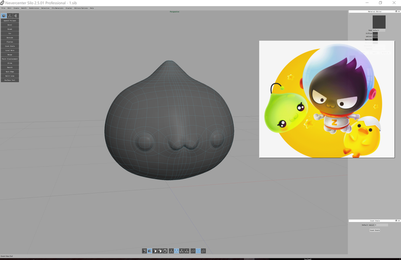Toggle the highlighted rectangle area selection icon

tap(198, 251)
